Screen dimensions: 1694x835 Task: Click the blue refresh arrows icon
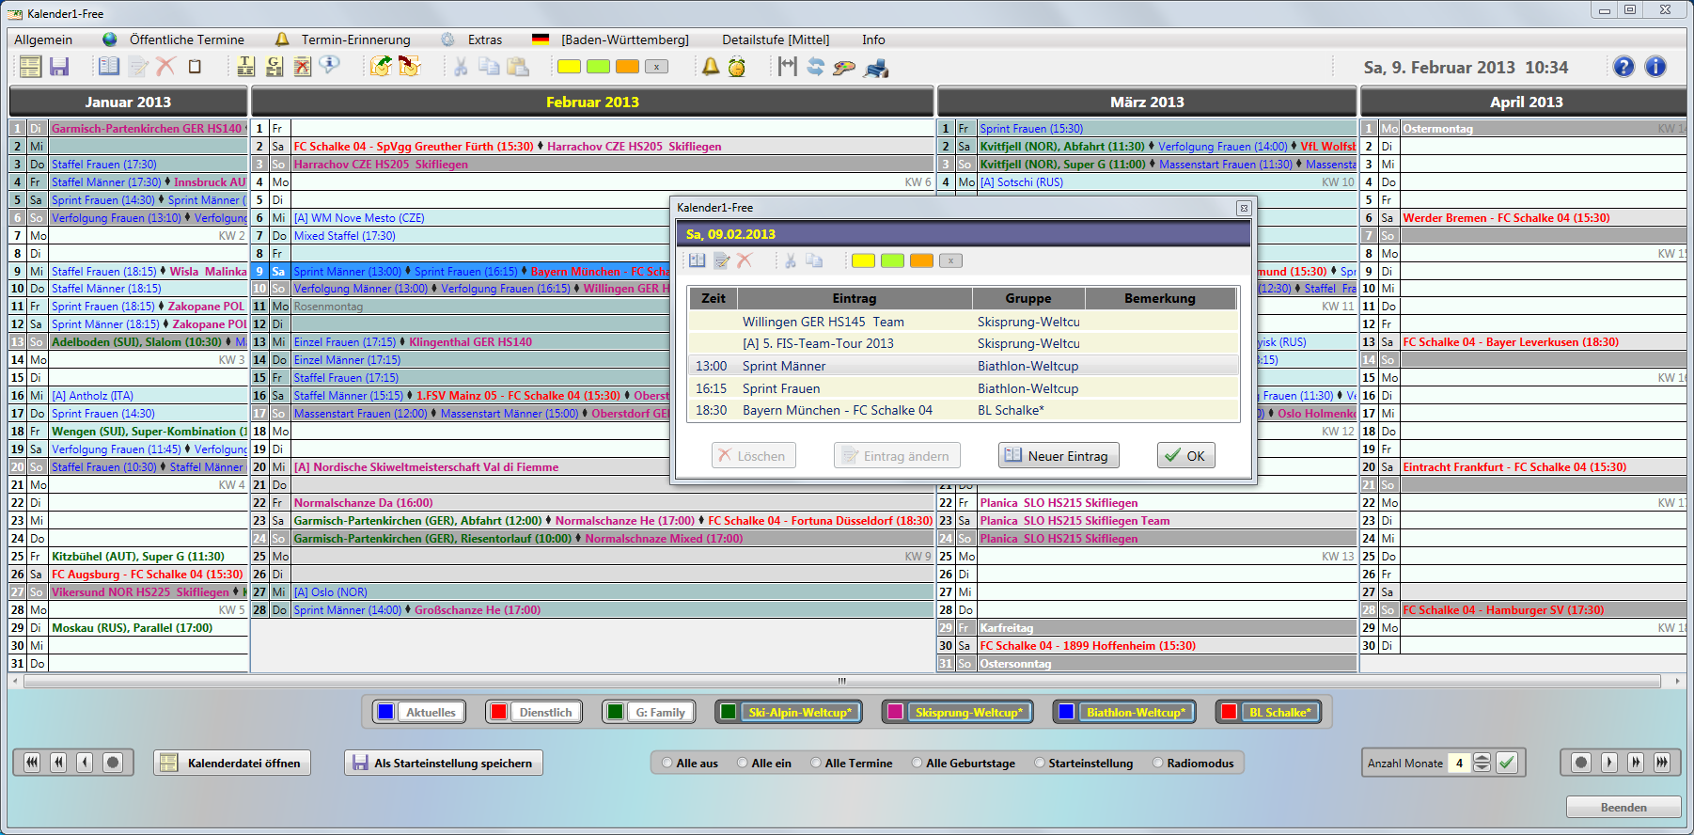pyautogui.click(x=815, y=67)
